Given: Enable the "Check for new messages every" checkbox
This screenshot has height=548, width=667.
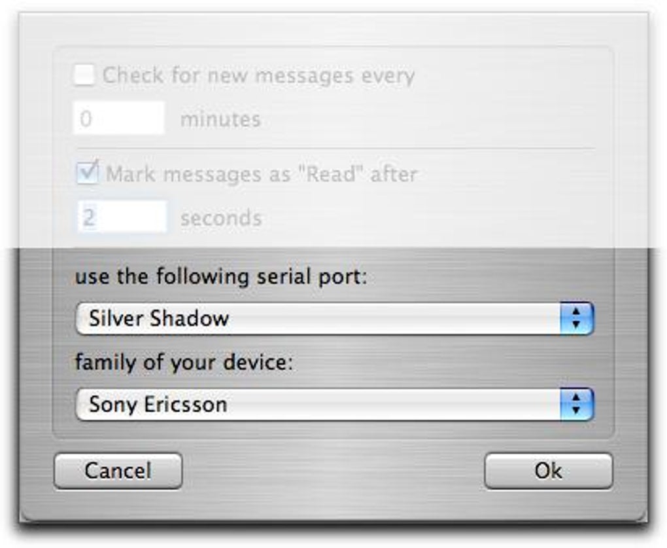Looking at the screenshot, I should pyautogui.click(x=84, y=75).
